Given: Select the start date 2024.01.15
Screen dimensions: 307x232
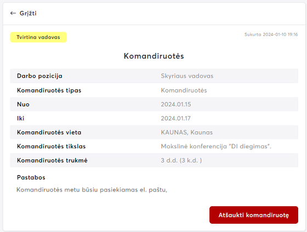Looking at the screenshot, I should pos(176,105).
